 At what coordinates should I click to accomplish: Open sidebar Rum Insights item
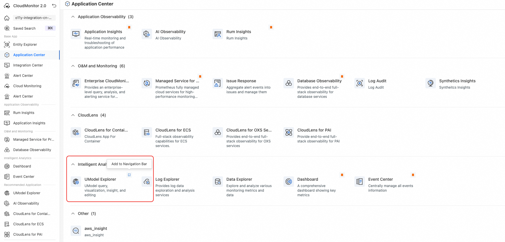click(30, 113)
